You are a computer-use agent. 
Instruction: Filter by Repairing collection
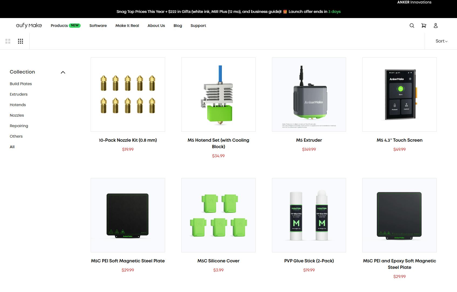(x=19, y=126)
